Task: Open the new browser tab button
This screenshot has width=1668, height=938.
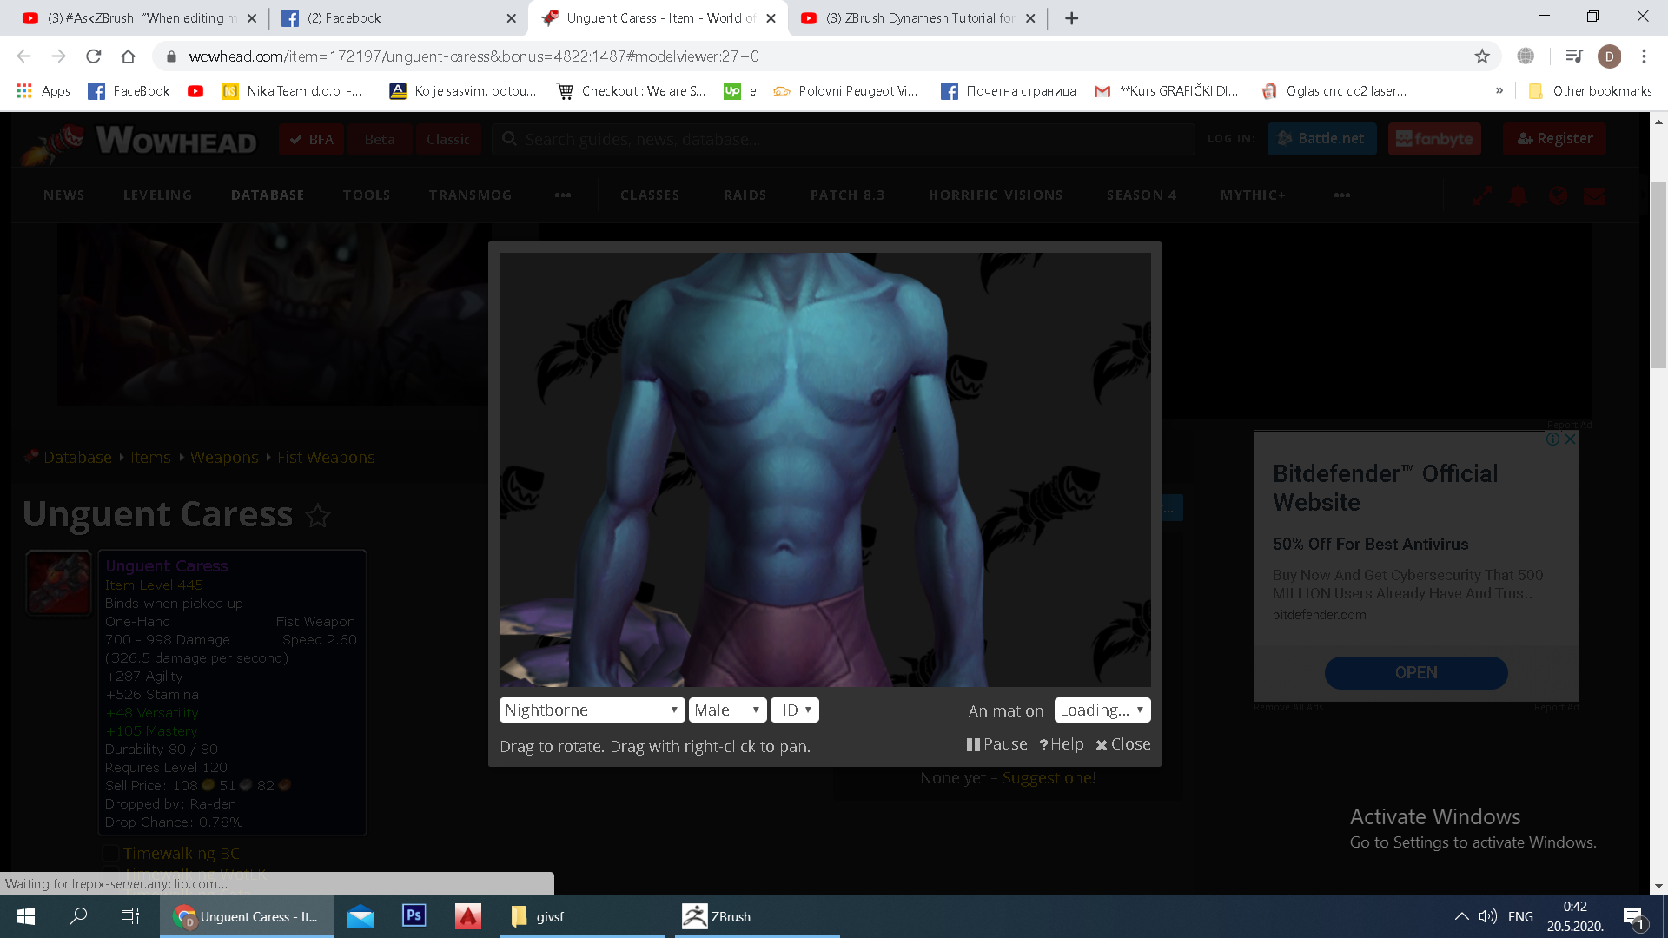Action: (x=1072, y=18)
